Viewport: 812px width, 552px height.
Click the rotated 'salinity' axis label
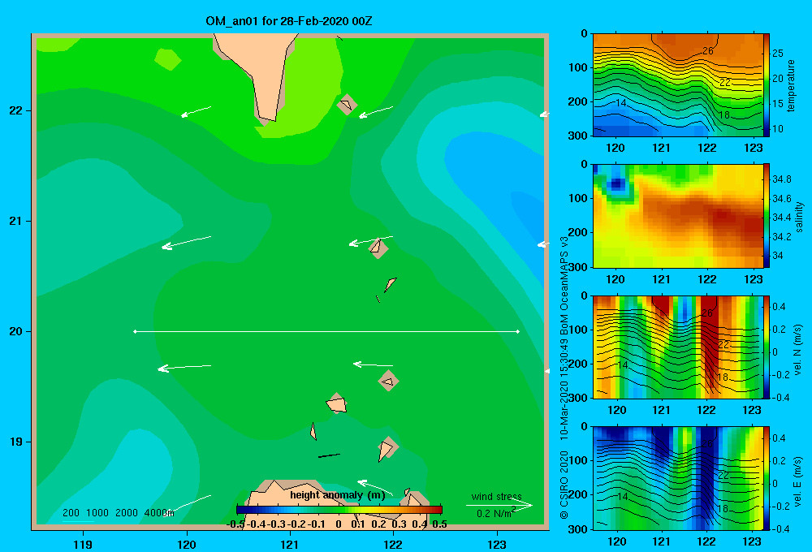799,217
